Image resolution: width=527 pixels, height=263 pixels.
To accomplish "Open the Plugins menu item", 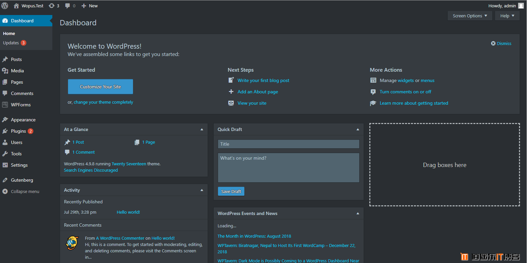I will [26, 131].
